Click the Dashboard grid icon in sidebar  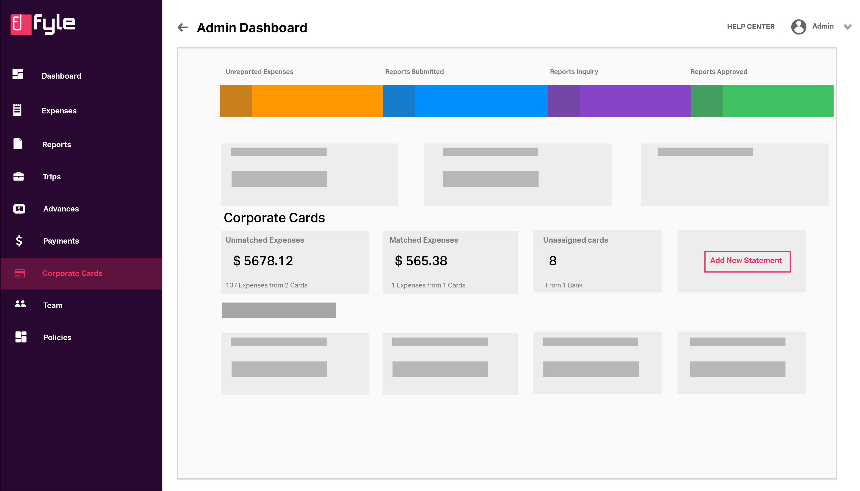point(18,74)
